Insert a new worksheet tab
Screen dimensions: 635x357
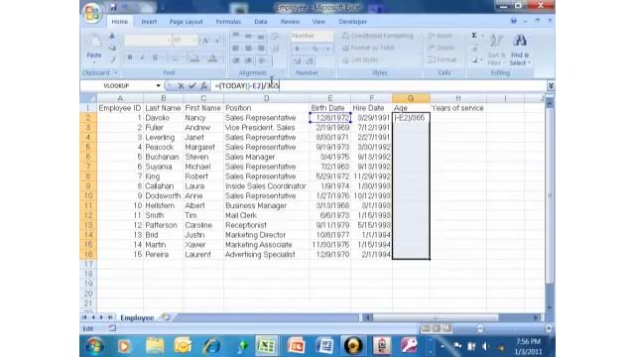(166, 317)
